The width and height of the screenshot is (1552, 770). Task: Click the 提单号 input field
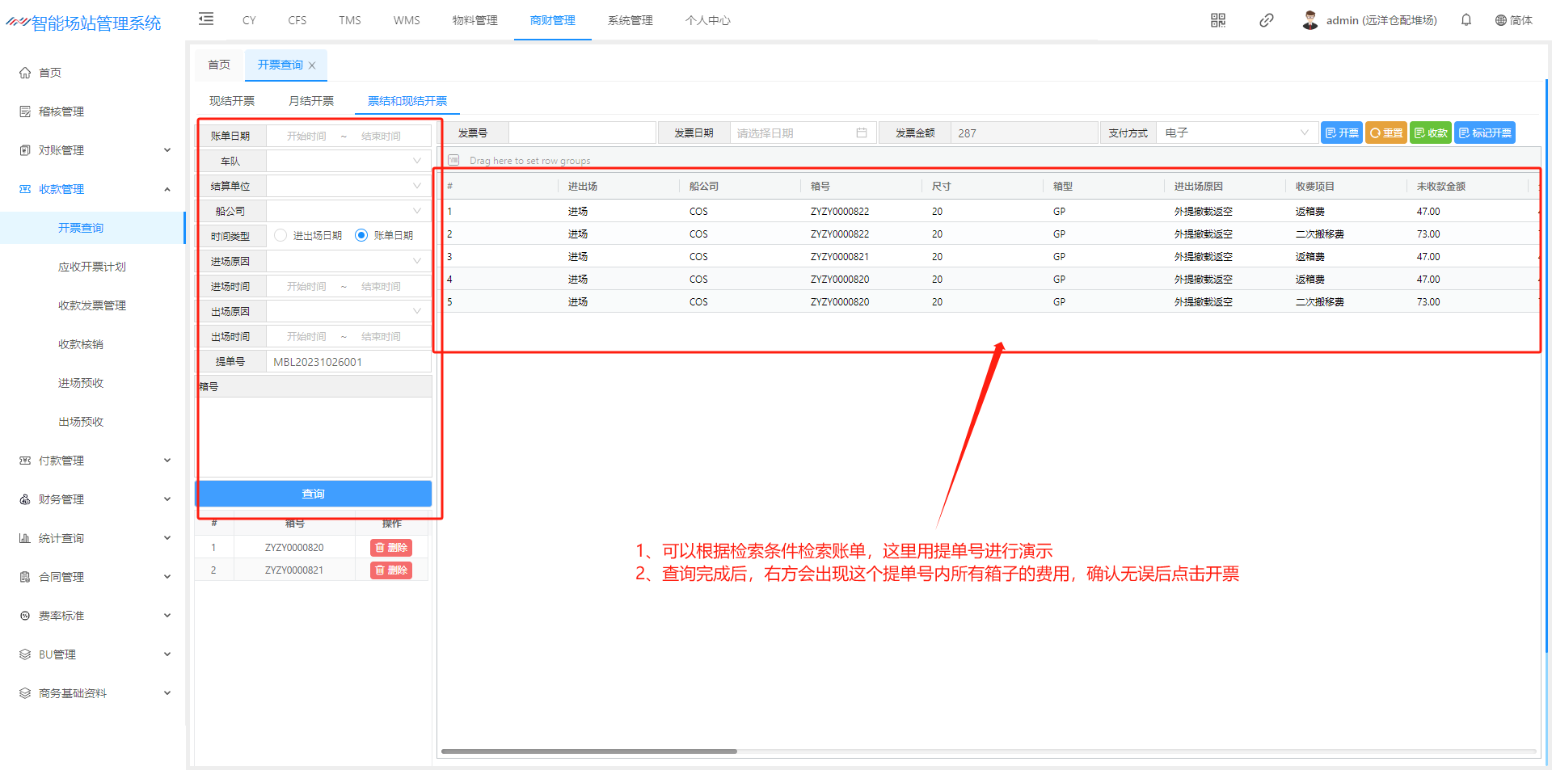(348, 362)
